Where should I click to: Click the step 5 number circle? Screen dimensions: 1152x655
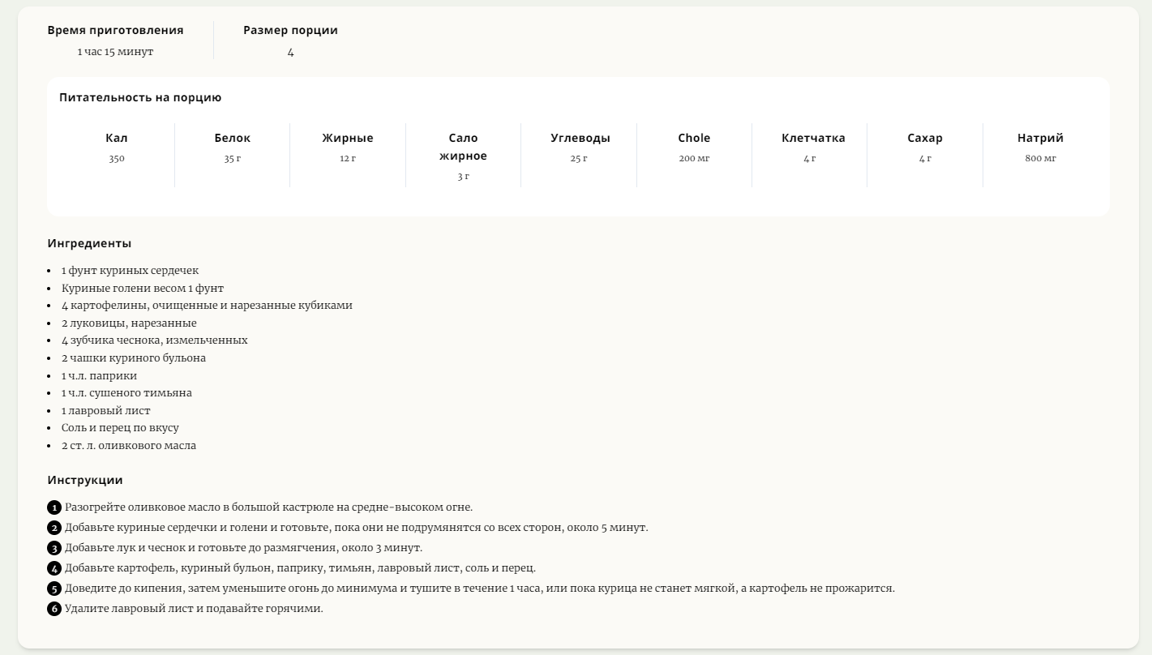pos(54,589)
